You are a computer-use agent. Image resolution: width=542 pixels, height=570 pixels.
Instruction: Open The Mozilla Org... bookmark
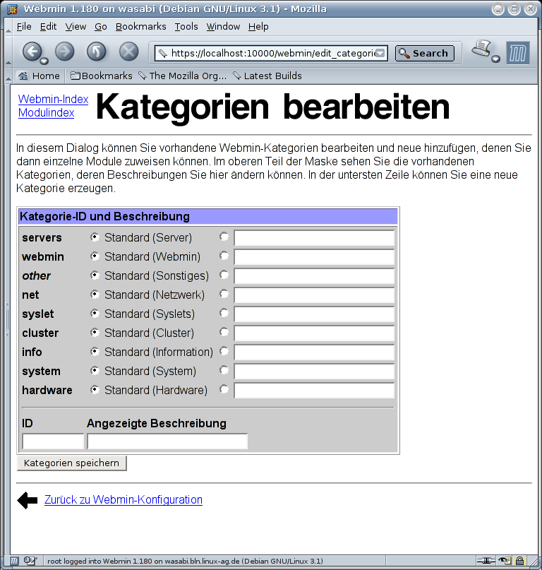coord(182,76)
